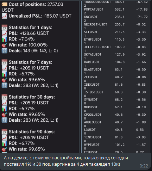Click the chart icon next to Unrealized P&L
The image size is (152, 171).
point(5,16)
